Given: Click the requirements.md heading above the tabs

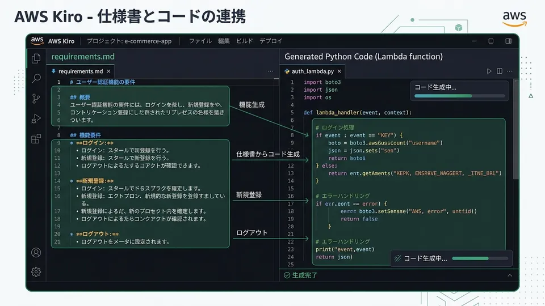Looking at the screenshot, I should [x=83, y=57].
